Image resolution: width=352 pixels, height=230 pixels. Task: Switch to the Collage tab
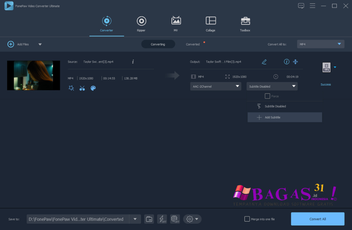coord(211,24)
